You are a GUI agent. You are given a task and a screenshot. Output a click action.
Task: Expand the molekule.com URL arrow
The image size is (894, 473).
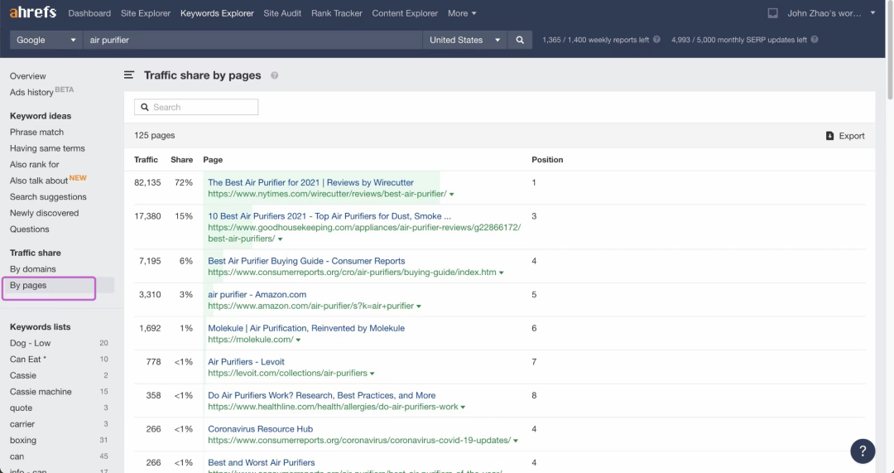[x=298, y=340]
